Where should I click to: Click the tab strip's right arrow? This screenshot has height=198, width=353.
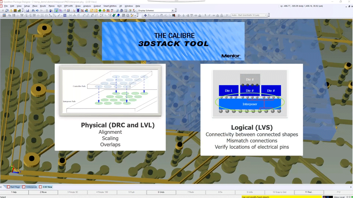coord(351,187)
